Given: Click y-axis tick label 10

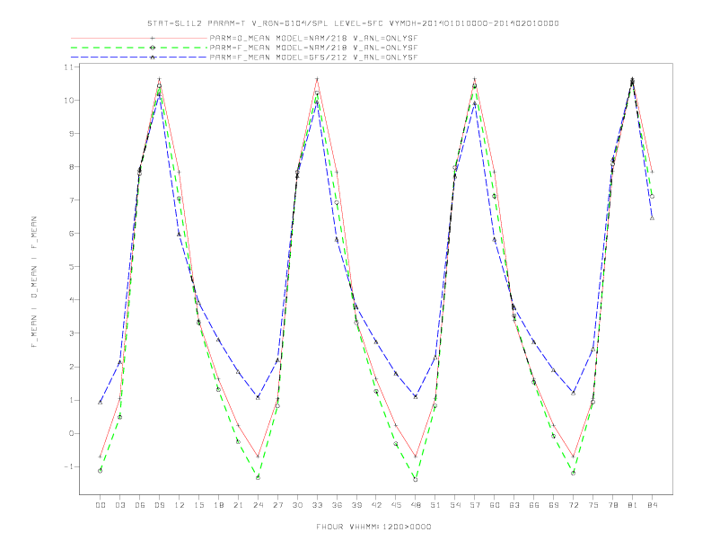Looking at the screenshot, I should [x=69, y=101].
